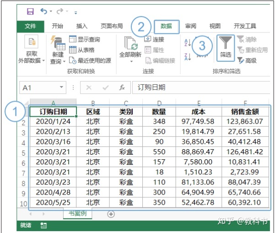Open the Name Box dropdown arrow
This screenshot has height=233, width=275.
pos(62,87)
